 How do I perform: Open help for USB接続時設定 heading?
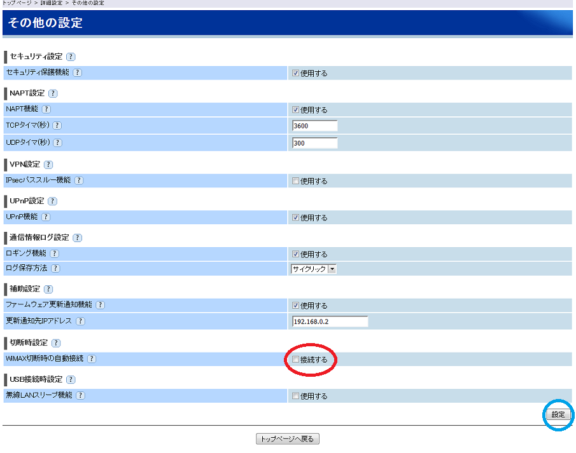(x=71, y=380)
